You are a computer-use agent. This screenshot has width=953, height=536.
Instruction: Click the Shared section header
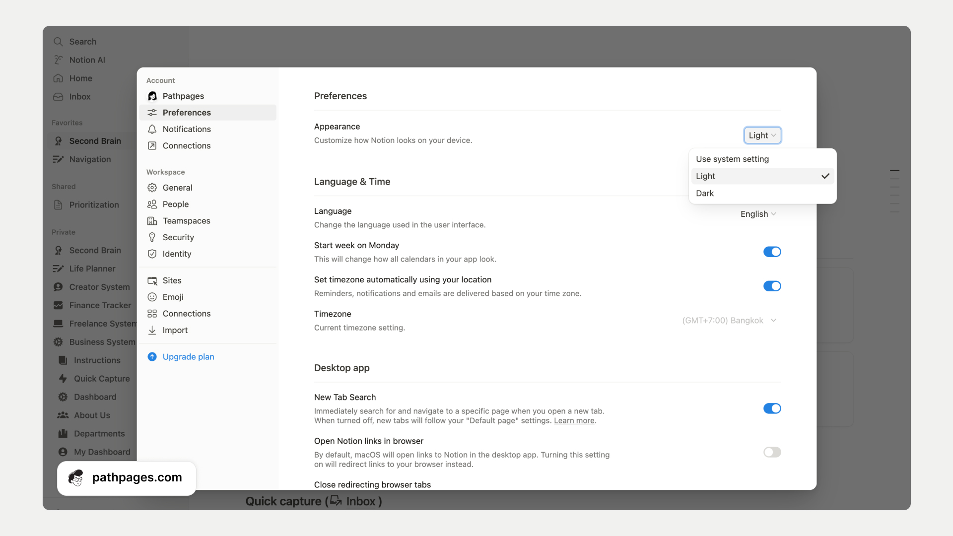pos(64,187)
